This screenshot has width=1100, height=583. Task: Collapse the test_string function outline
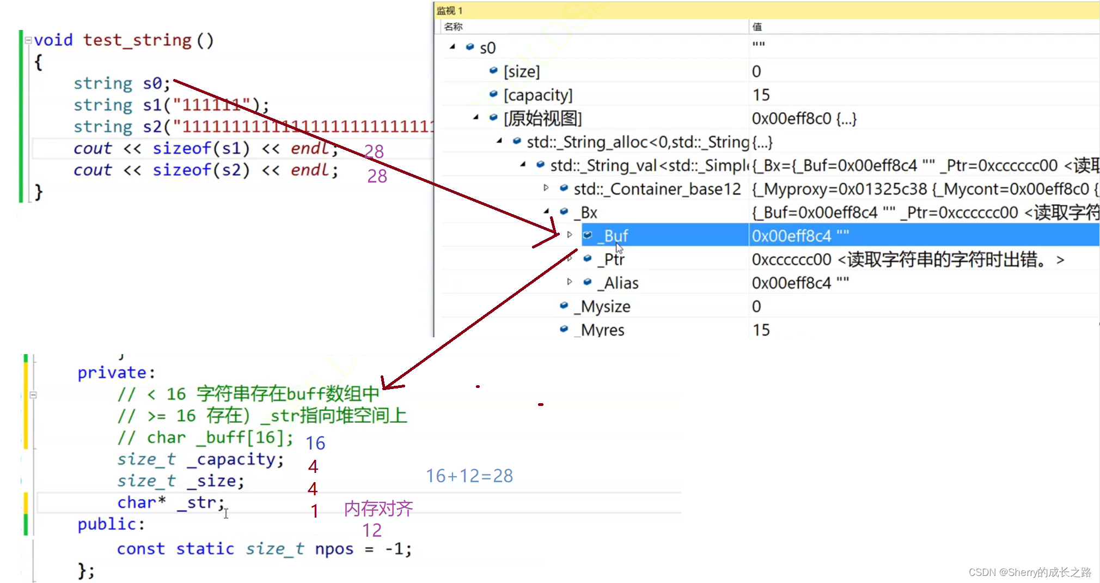28,40
